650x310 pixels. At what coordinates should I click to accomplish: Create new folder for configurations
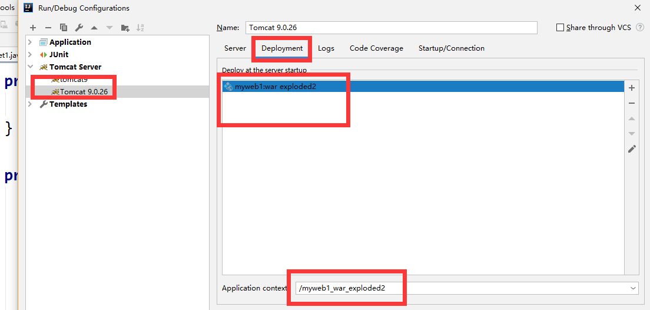[125, 28]
